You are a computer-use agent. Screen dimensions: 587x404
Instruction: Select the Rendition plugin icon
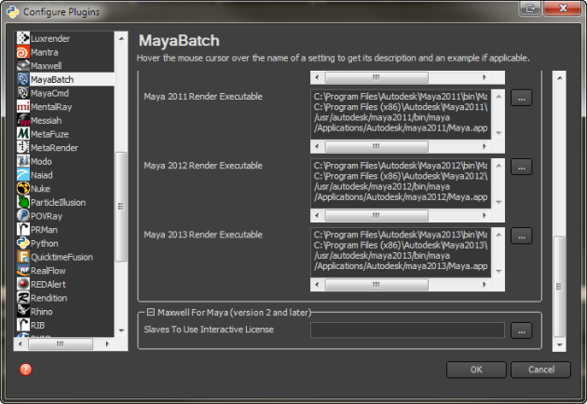pos(23,298)
